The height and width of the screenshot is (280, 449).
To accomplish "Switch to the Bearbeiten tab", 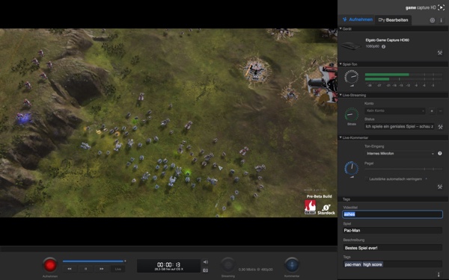I will click(x=393, y=20).
